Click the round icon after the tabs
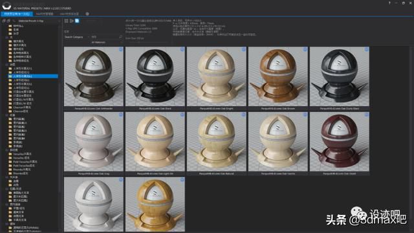This screenshot has height=233, width=414. point(87,14)
